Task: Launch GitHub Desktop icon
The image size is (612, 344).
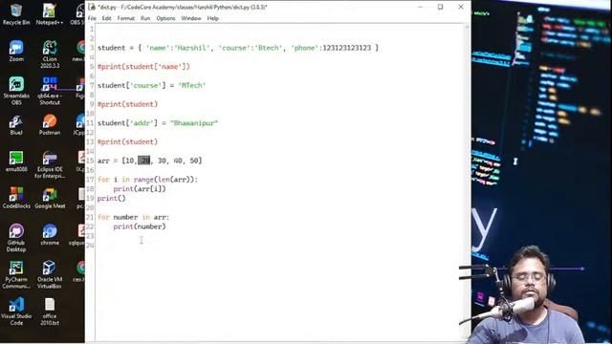Action: coord(16,238)
